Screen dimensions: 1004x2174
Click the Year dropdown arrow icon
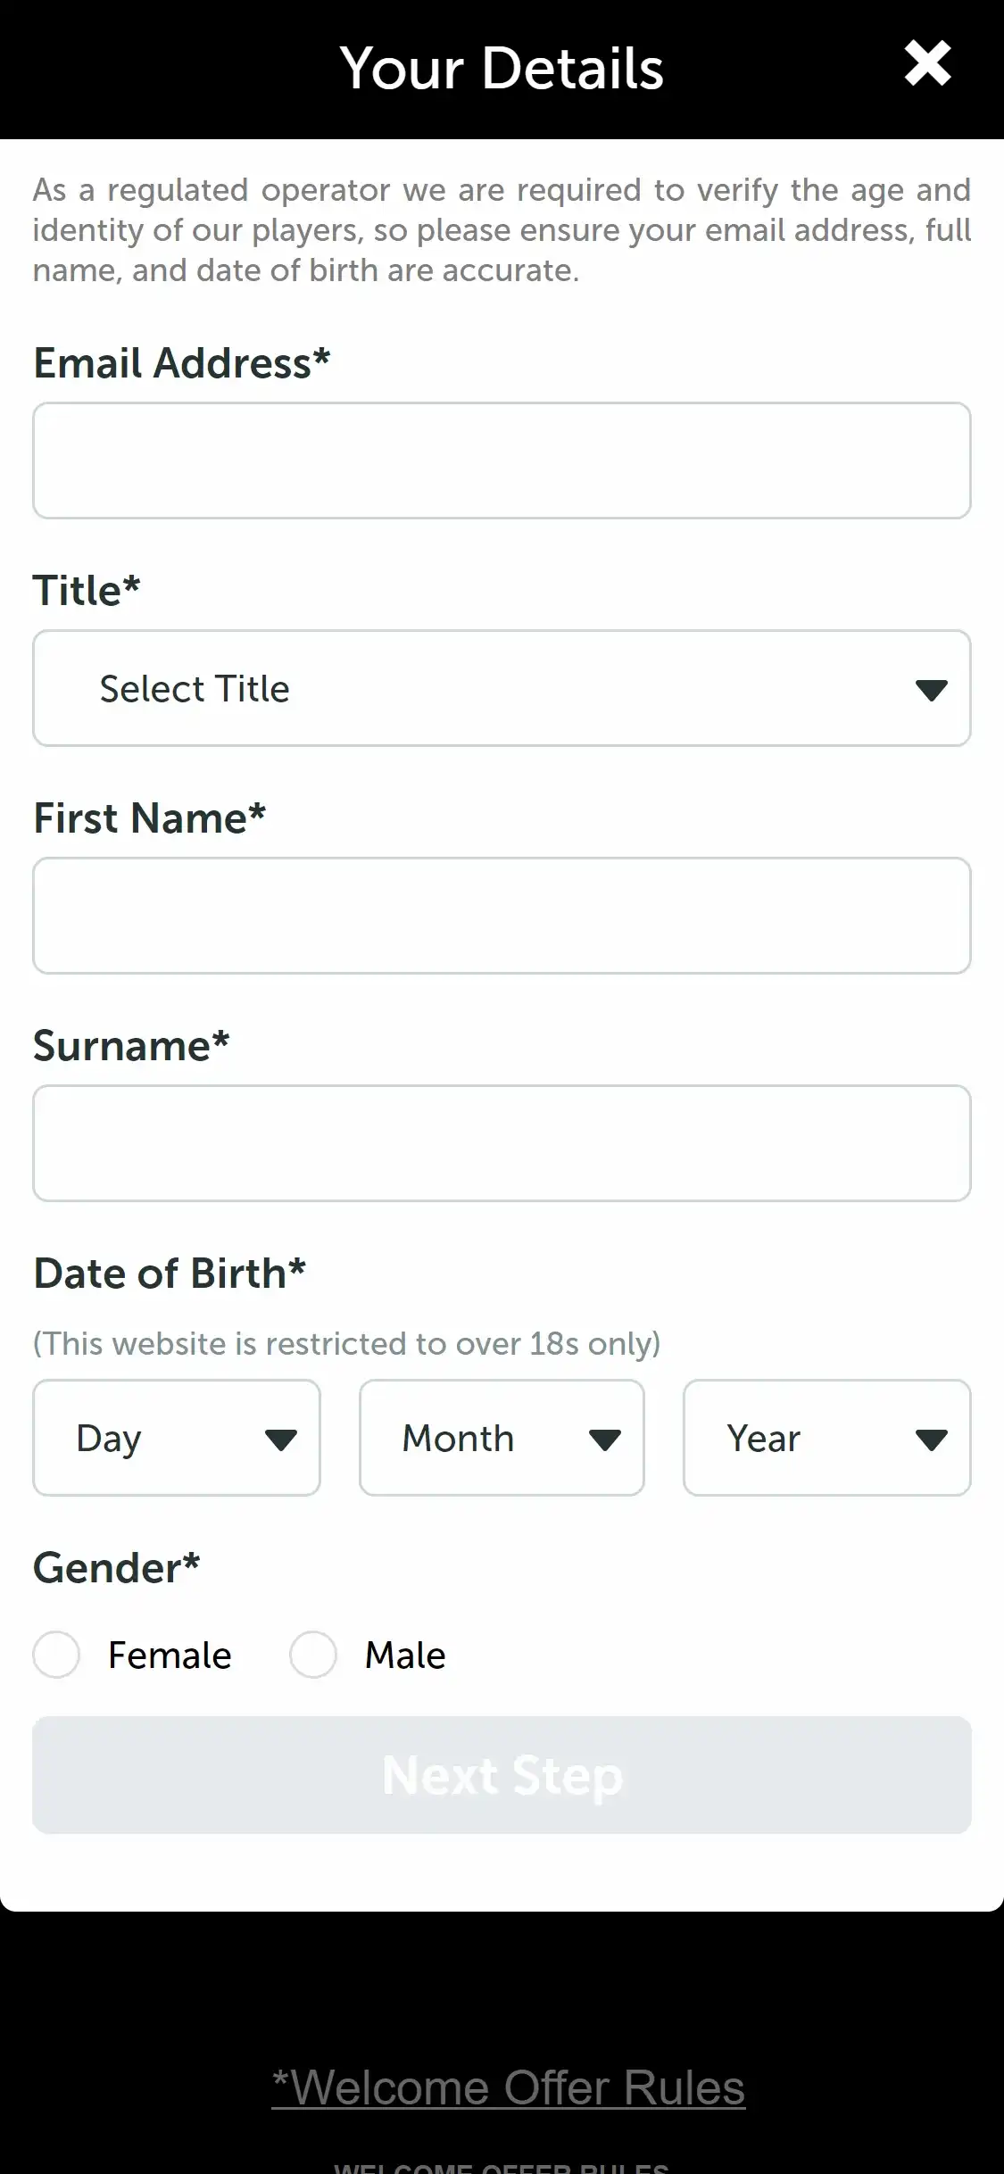[x=931, y=1440]
